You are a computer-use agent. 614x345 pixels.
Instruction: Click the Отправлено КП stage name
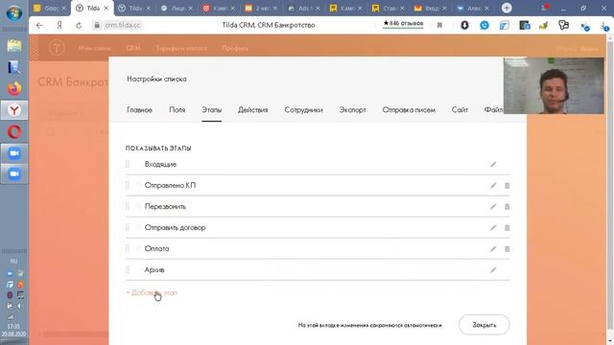(x=171, y=185)
